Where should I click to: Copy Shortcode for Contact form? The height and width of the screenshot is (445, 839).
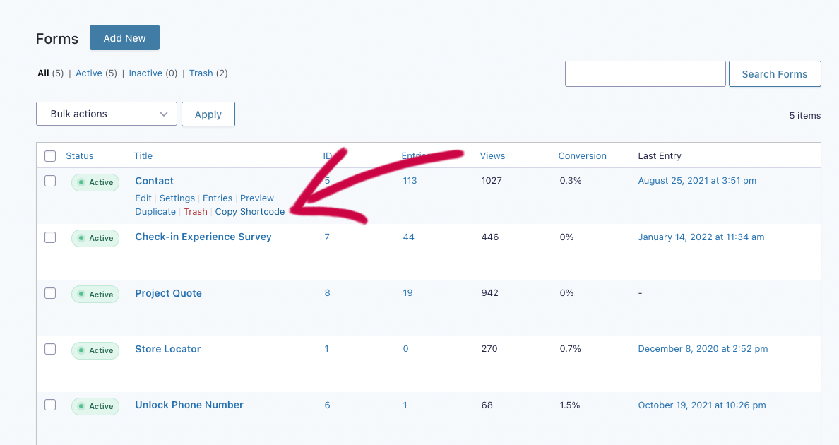coord(250,211)
